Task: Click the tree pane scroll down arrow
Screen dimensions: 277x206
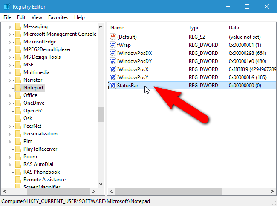Action: [101, 184]
